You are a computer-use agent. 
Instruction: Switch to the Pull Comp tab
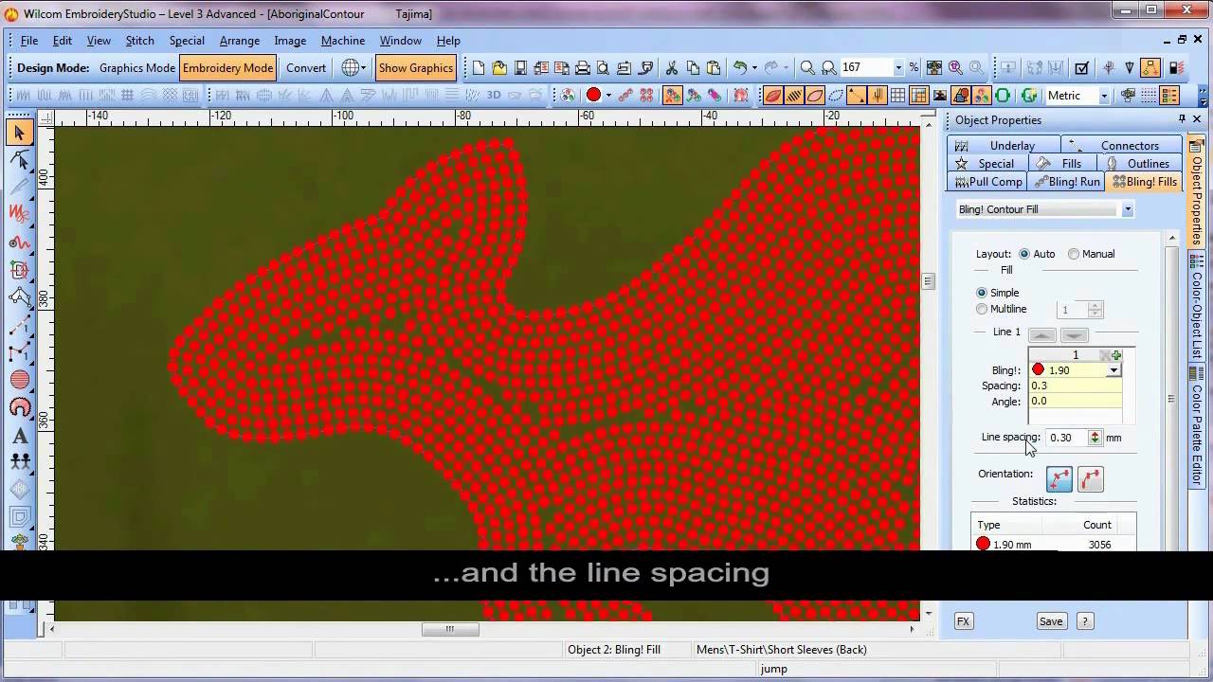[x=988, y=182]
